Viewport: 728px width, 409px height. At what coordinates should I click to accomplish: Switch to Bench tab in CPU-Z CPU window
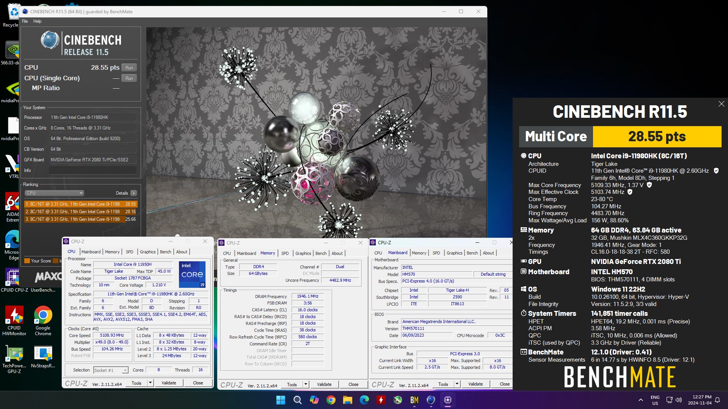click(x=165, y=252)
